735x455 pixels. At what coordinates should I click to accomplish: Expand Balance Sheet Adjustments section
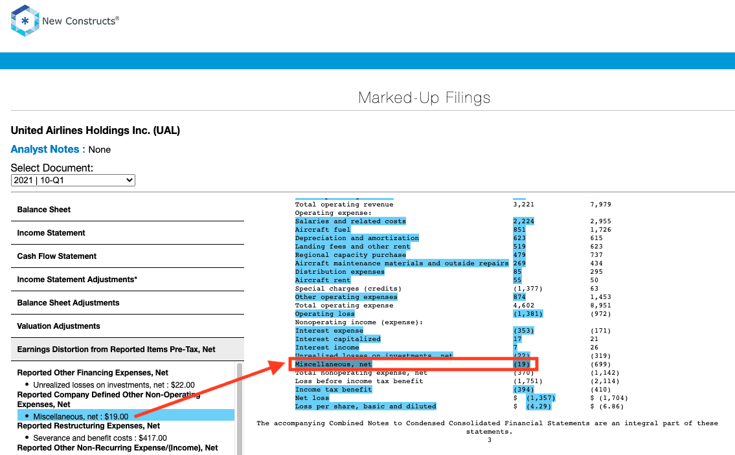pyautogui.click(x=128, y=303)
